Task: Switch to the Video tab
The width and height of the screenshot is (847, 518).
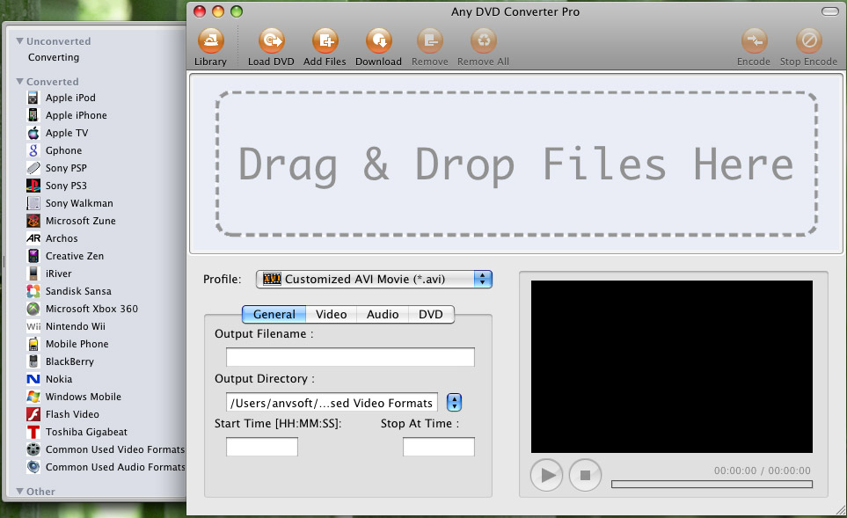Action: pyautogui.click(x=331, y=314)
